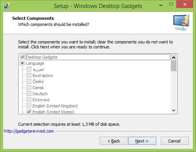This screenshot has width=196, height=152.
Task: Toggle the Language group checkbox
Action: pyautogui.click(x=22, y=63)
